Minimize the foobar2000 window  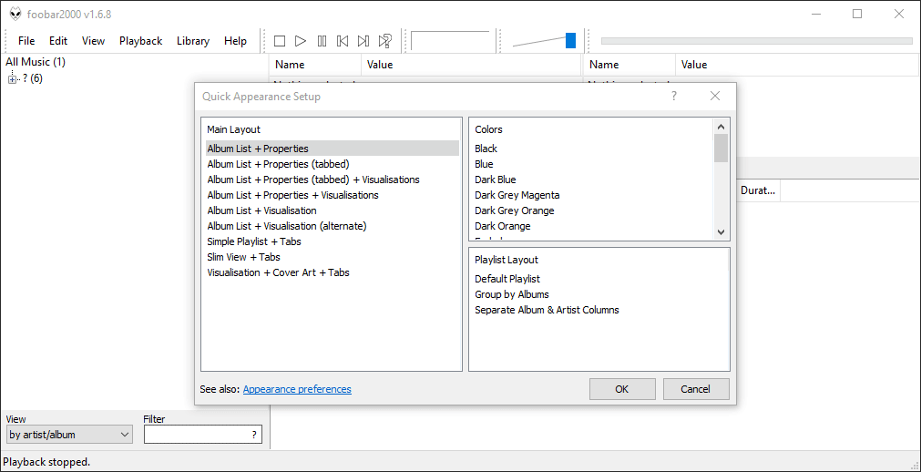[816, 14]
